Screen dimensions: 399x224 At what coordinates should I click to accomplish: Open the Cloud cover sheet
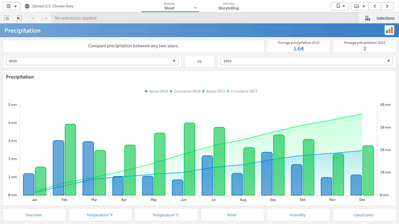tap(364, 215)
